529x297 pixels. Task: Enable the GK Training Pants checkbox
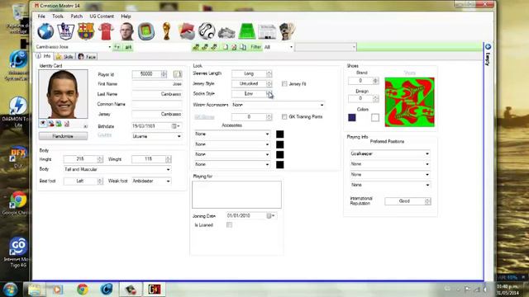tap(284, 116)
